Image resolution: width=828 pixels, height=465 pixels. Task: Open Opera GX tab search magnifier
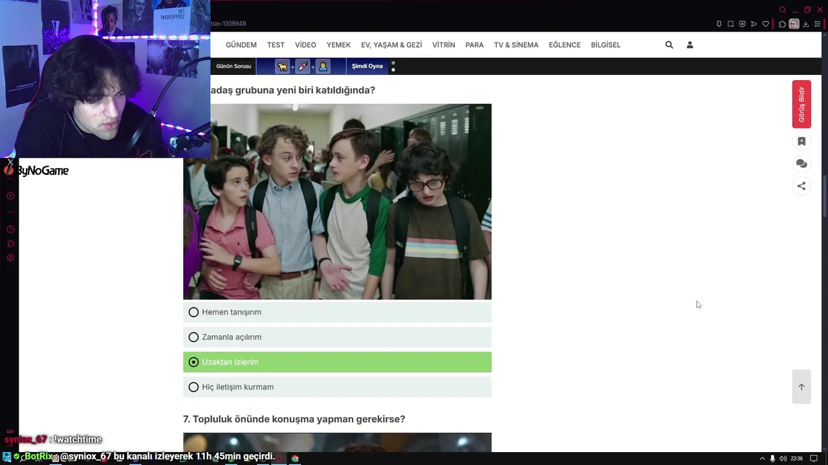click(782, 10)
